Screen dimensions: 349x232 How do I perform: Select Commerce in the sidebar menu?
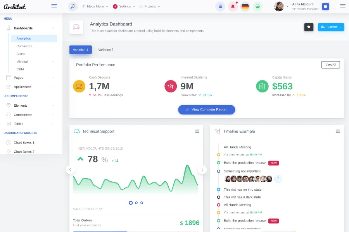24,46
